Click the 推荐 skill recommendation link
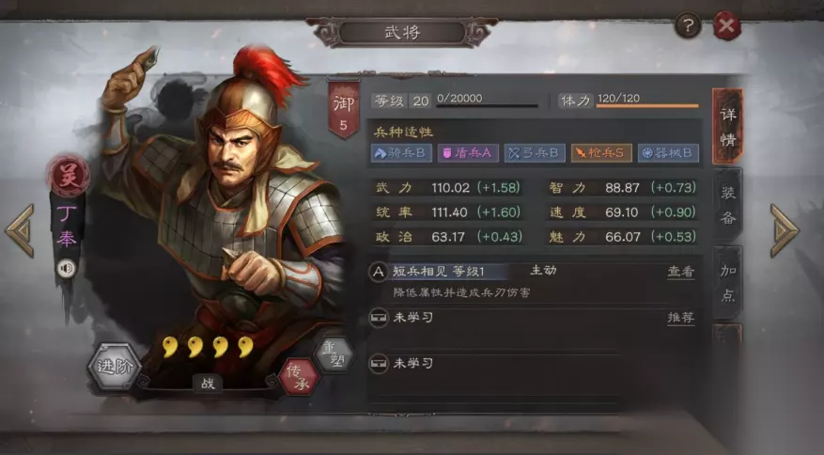This screenshot has width=824, height=455. [x=680, y=318]
